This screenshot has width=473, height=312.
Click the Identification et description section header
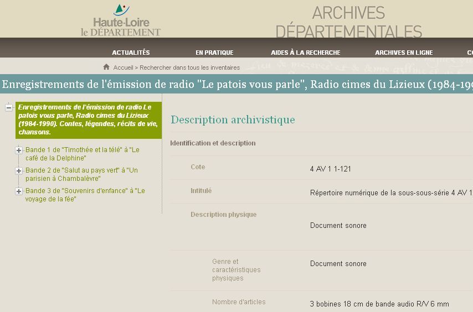click(213, 143)
